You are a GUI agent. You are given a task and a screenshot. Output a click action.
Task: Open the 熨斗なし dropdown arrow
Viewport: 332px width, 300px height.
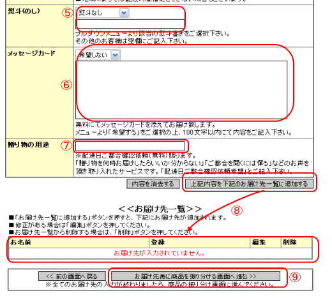(124, 13)
